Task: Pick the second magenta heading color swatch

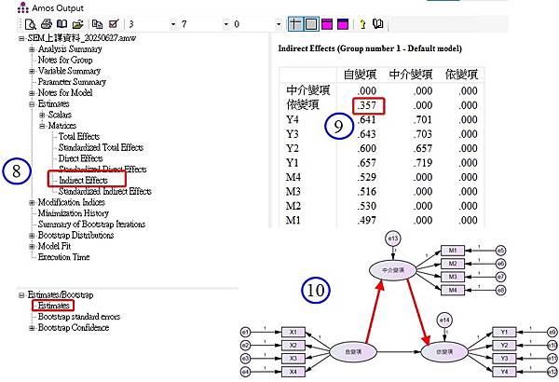Action: (x=343, y=24)
